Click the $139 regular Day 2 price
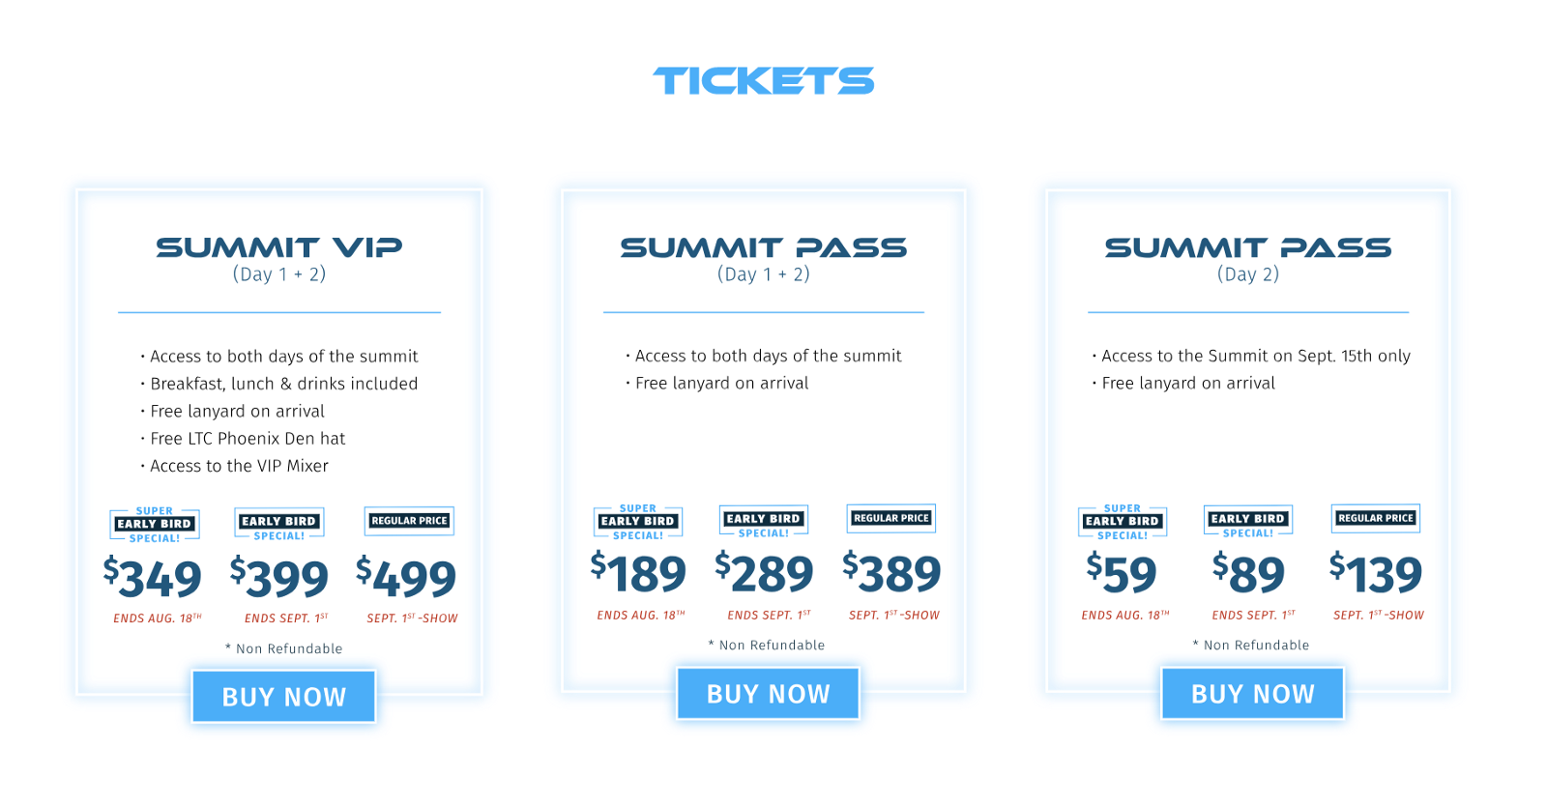This screenshot has width=1547, height=805. click(x=1376, y=574)
